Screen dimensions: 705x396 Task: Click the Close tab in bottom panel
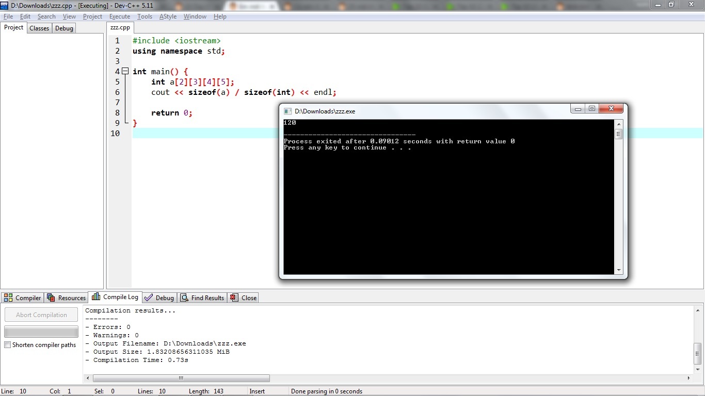tap(243, 298)
